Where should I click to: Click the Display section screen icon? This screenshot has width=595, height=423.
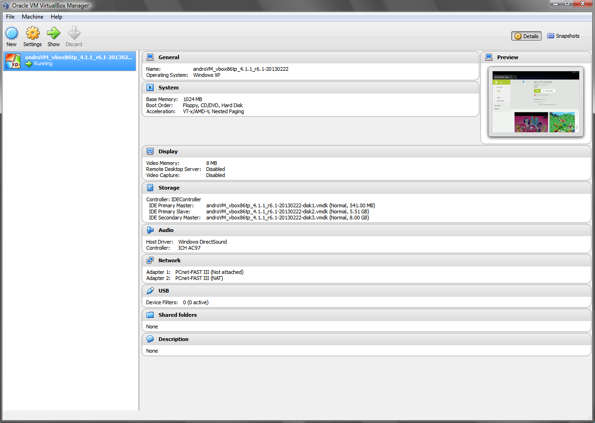click(150, 151)
